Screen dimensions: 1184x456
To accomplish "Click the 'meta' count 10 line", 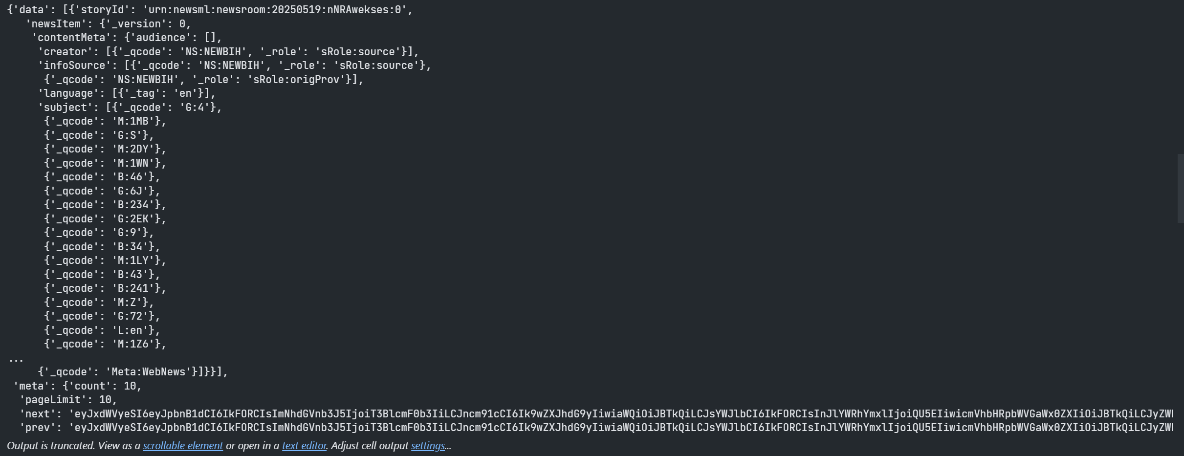I will tap(77, 386).
